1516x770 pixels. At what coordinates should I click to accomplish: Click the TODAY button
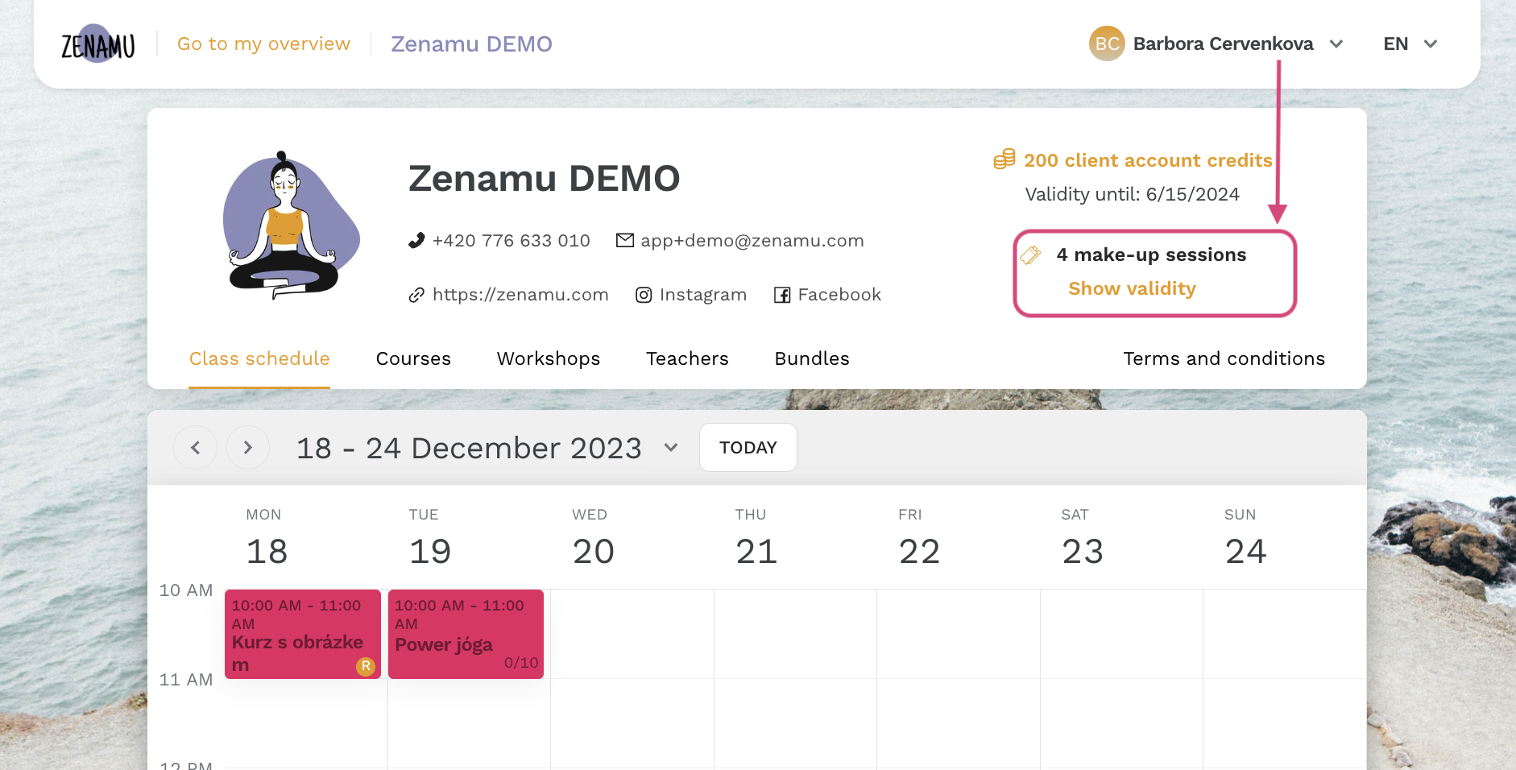point(748,448)
